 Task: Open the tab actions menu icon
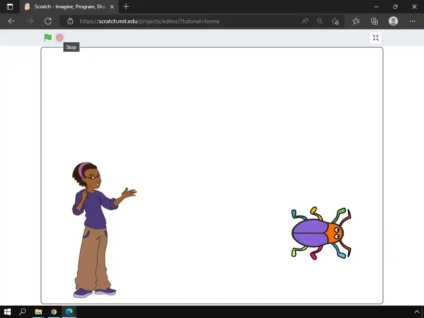click(x=10, y=7)
